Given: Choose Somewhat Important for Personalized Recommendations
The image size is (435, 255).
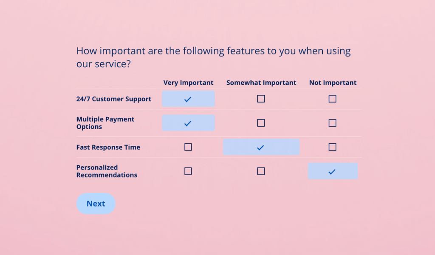Looking at the screenshot, I should click(261, 171).
